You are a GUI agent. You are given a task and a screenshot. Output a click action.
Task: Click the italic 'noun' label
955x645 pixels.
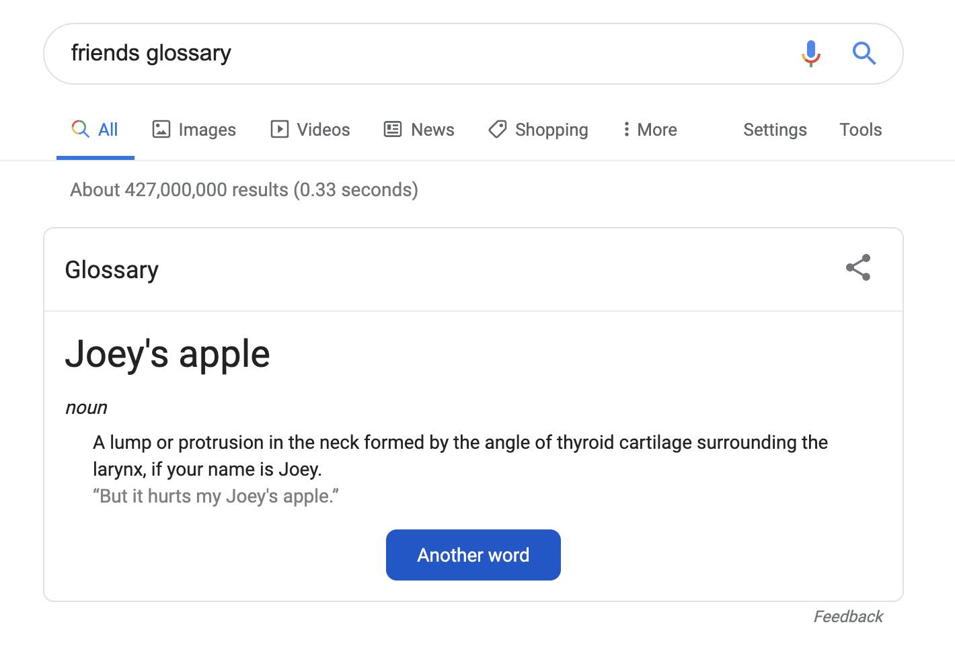[x=86, y=408]
